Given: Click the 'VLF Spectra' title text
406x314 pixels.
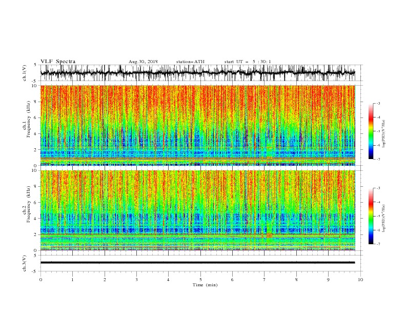Looking at the screenshot, I should tap(58, 62).
